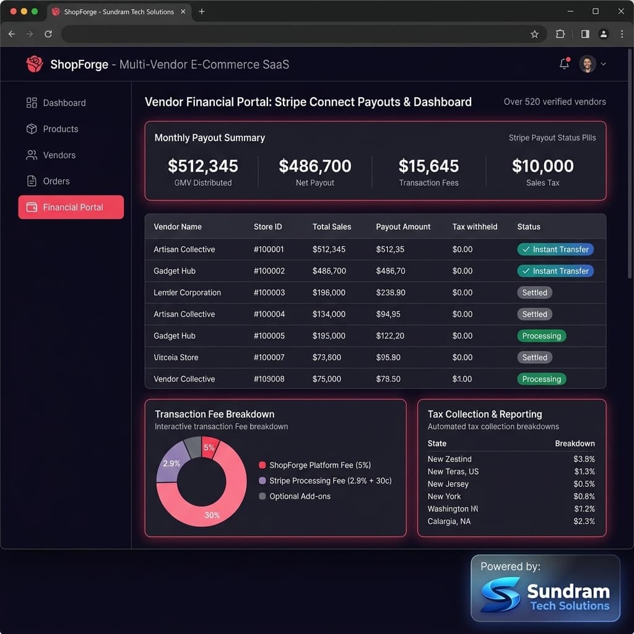Click the Vendor Name column header
Image resolution: width=634 pixels, height=634 pixels.
tap(178, 227)
